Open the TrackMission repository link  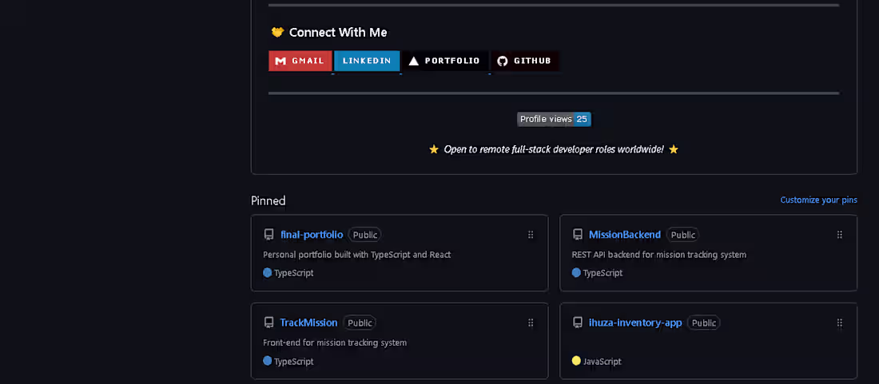point(309,323)
